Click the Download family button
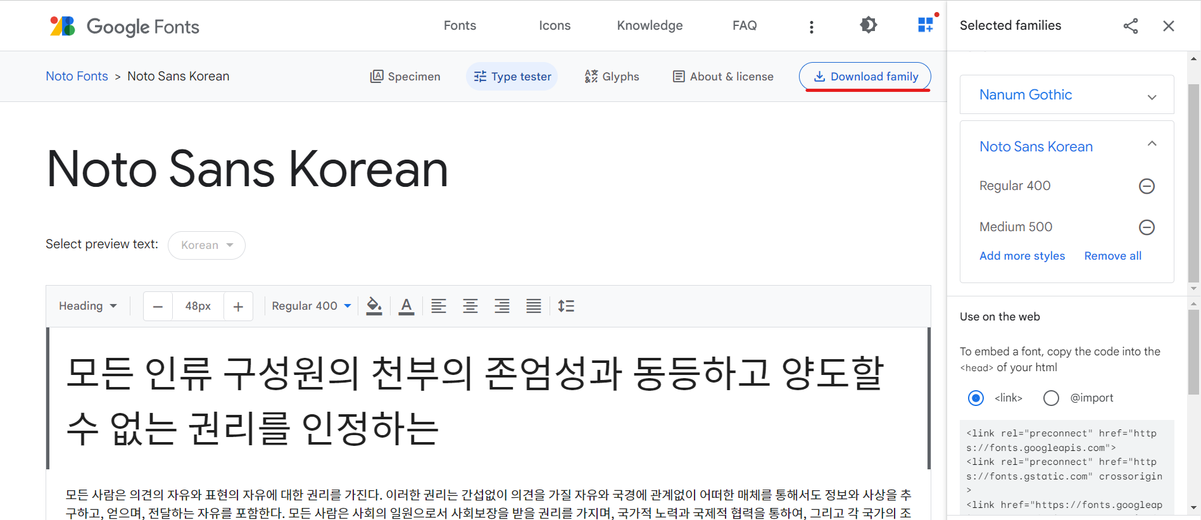Viewport: 1201px width, 520px height. [x=865, y=76]
